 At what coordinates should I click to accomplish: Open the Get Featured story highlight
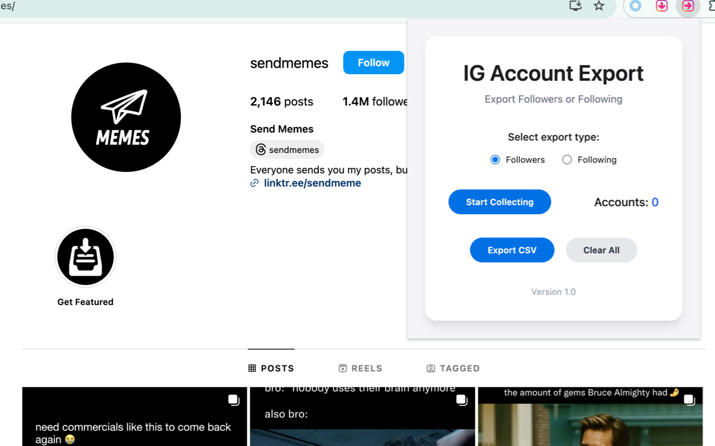[x=85, y=257]
